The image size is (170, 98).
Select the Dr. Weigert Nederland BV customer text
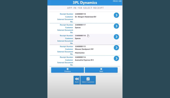(x=86, y=17)
